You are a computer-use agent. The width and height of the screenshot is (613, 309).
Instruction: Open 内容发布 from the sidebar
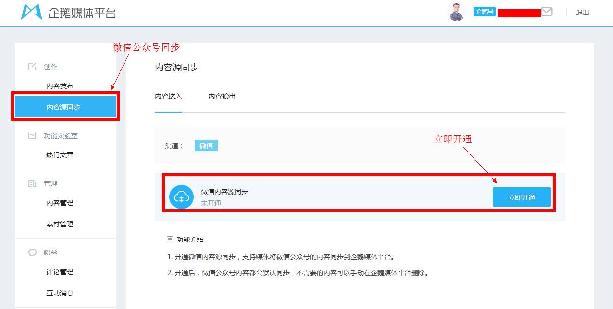point(59,85)
